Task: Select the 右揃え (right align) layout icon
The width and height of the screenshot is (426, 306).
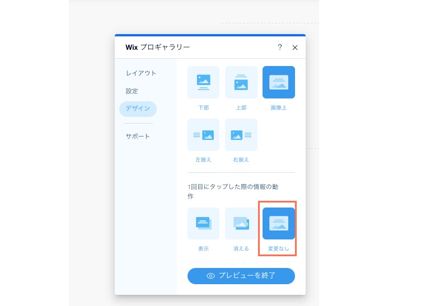Action: (x=241, y=135)
